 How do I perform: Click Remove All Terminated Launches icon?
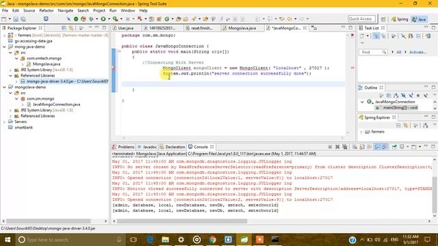pos(345,147)
